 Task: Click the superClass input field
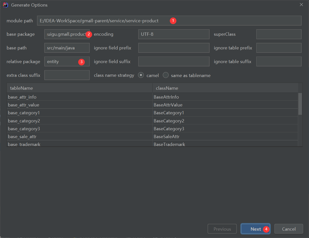(x=279, y=34)
